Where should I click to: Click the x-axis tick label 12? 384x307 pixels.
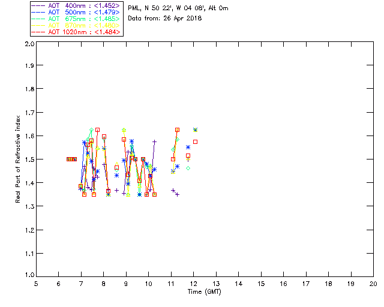point(193,284)
